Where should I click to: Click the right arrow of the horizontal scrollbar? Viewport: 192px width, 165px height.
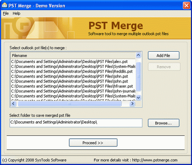(132, 103)
